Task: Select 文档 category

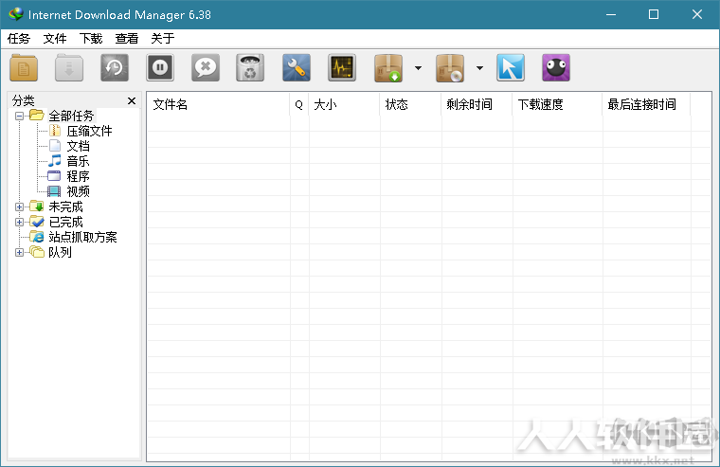Action: (78, 146)
